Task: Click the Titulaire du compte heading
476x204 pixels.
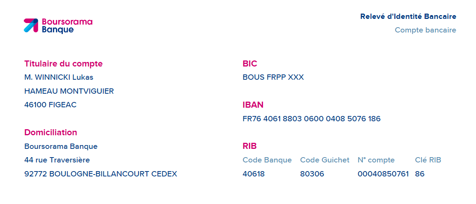Action: (63, 64)
